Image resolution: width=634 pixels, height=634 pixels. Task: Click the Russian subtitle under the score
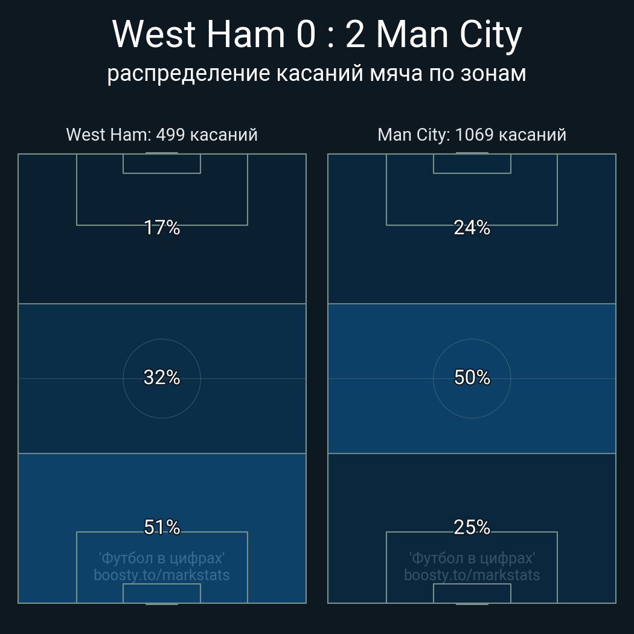point(317,74)
